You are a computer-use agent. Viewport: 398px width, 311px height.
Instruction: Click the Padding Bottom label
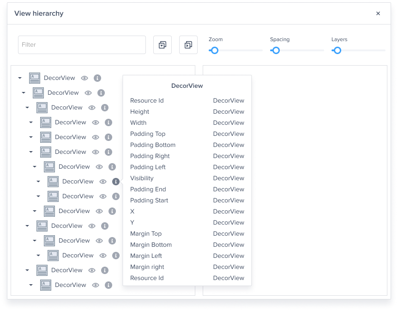(153, 145)
